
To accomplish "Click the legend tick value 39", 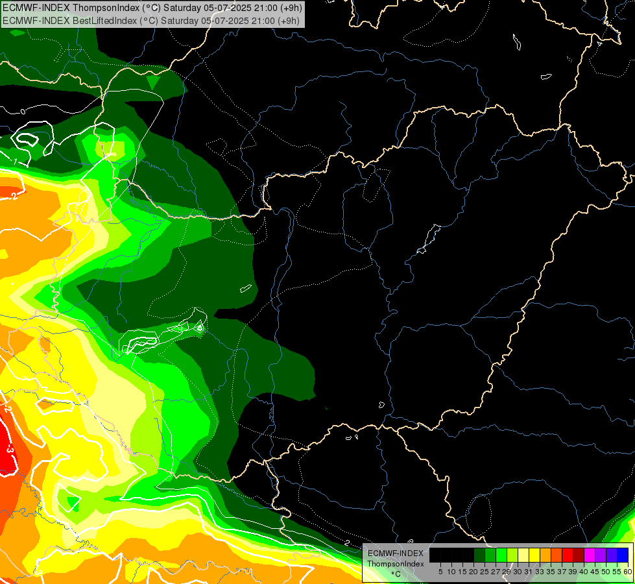I will (573, 572).
